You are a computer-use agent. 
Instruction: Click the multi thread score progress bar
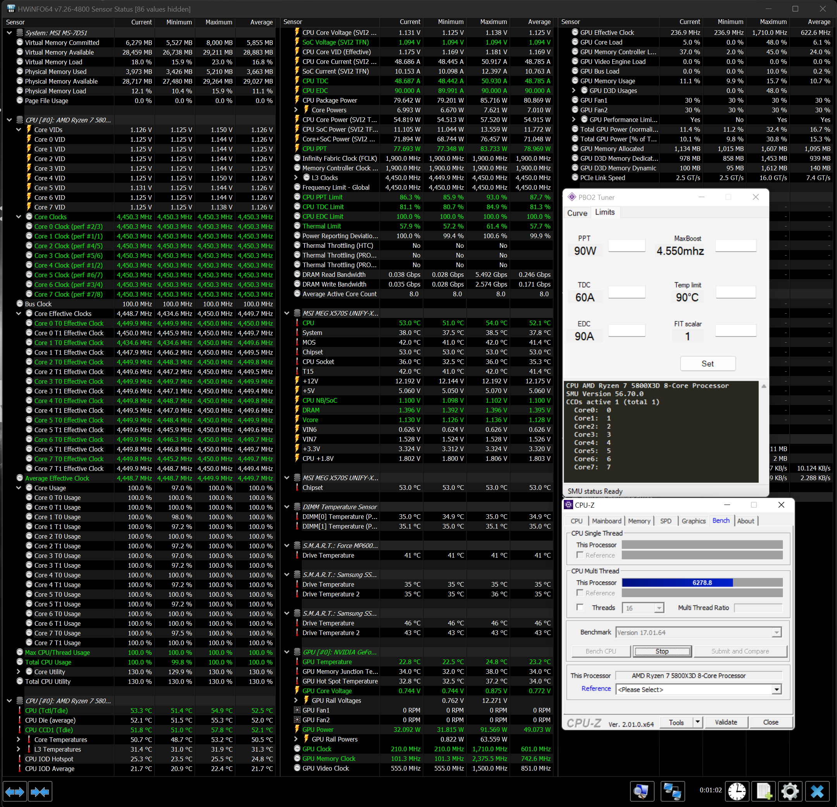coord(702,582)
